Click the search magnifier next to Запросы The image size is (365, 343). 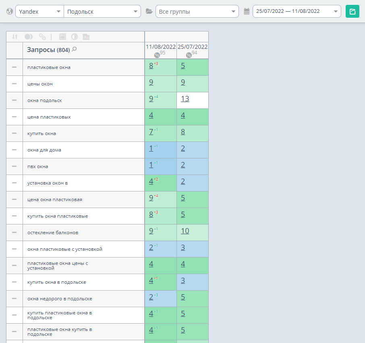tap(74, 50)
